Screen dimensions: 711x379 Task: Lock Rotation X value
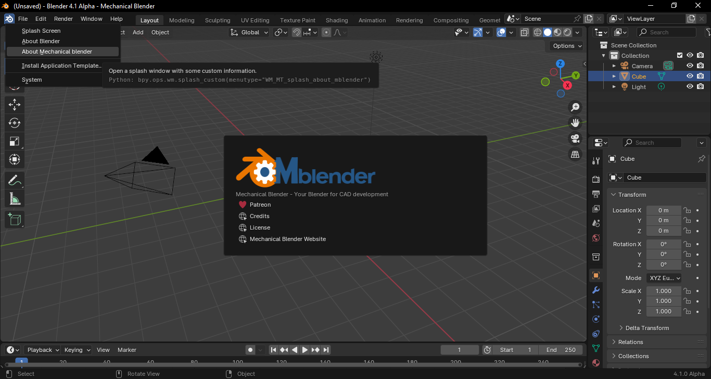click(x=687, y=244)
